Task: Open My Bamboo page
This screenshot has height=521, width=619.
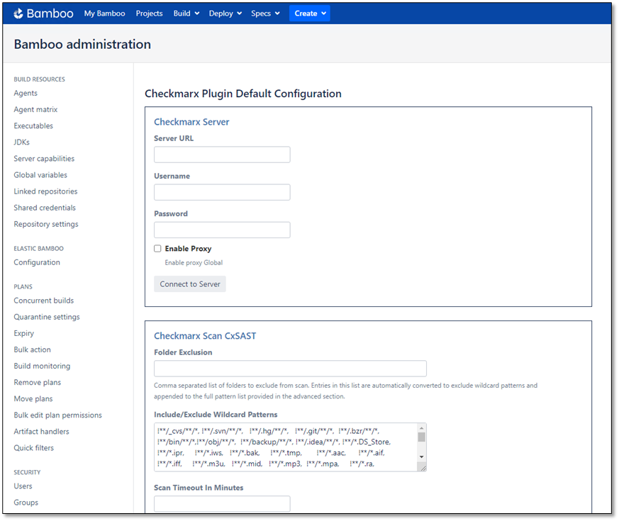Action: point(105,13)
